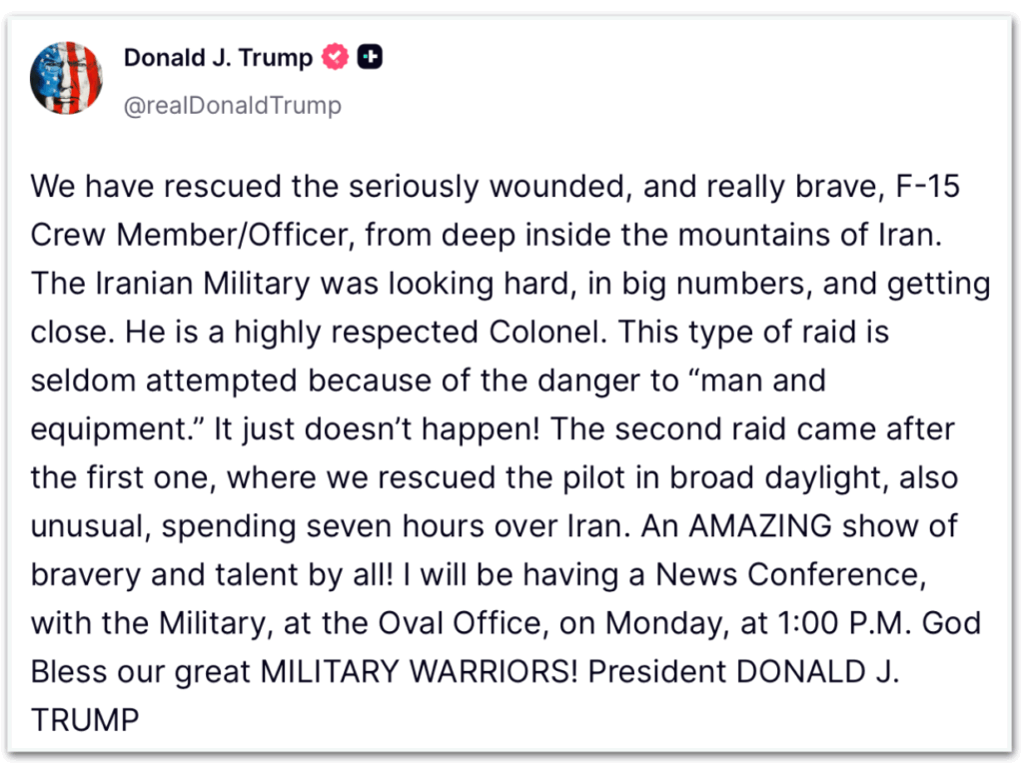The image size is (1023, 774).
Task: Click the black plus badge icon
Action: 370,58
